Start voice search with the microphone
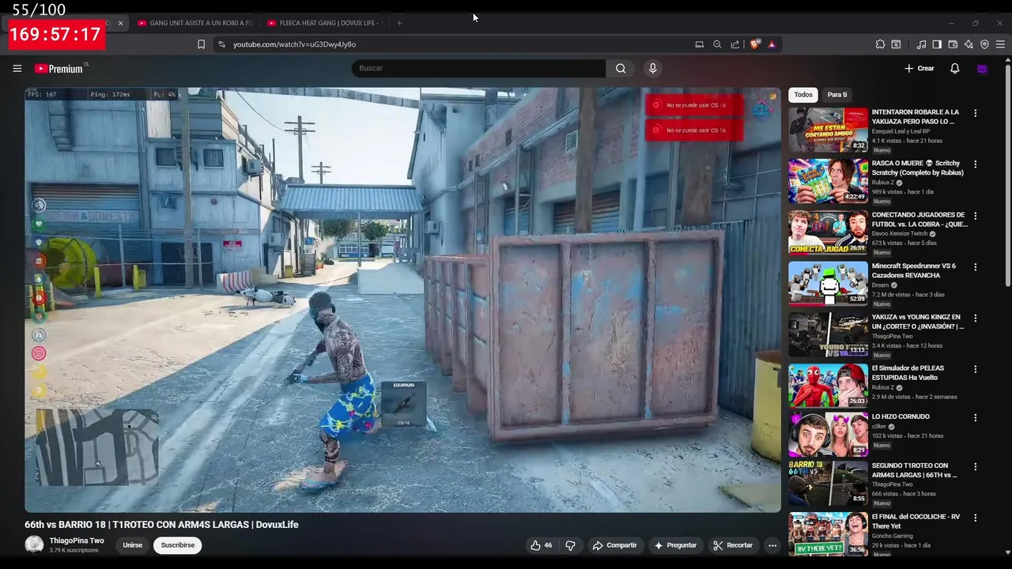This screenshot has height=569, width=1012. (652, 69)
